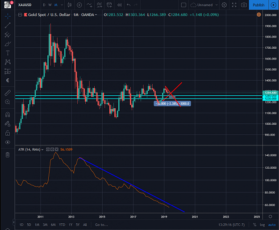Screen dimensions: 279x230
Task: Take a chart snapshot with camera icon
Action: (x=244, y=5)
